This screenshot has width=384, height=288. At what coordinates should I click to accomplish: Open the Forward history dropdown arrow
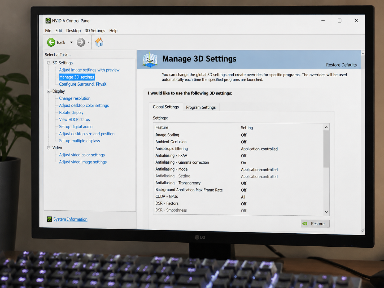point(88,42)
